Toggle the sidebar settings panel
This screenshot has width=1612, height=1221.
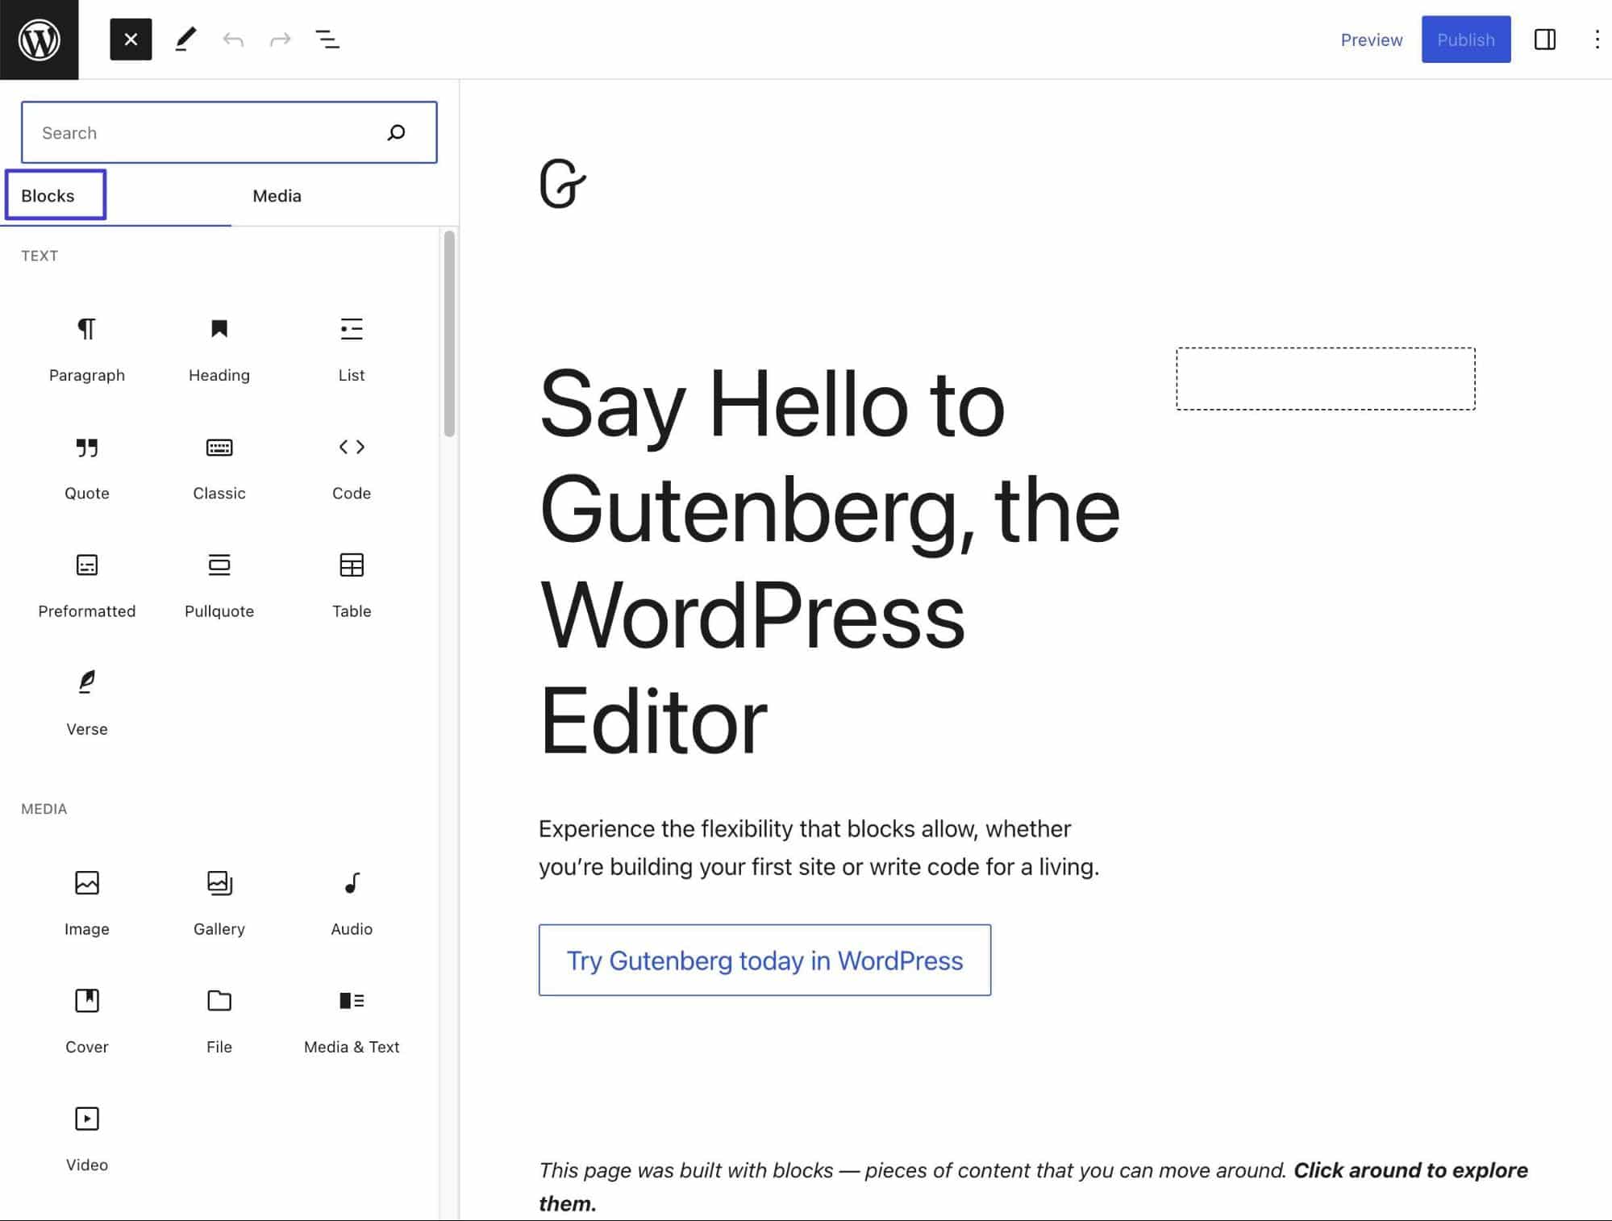pos(1547,39)
